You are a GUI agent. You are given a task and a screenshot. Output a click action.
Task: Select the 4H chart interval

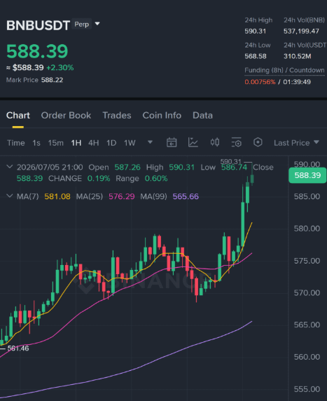tap(94, 143)
